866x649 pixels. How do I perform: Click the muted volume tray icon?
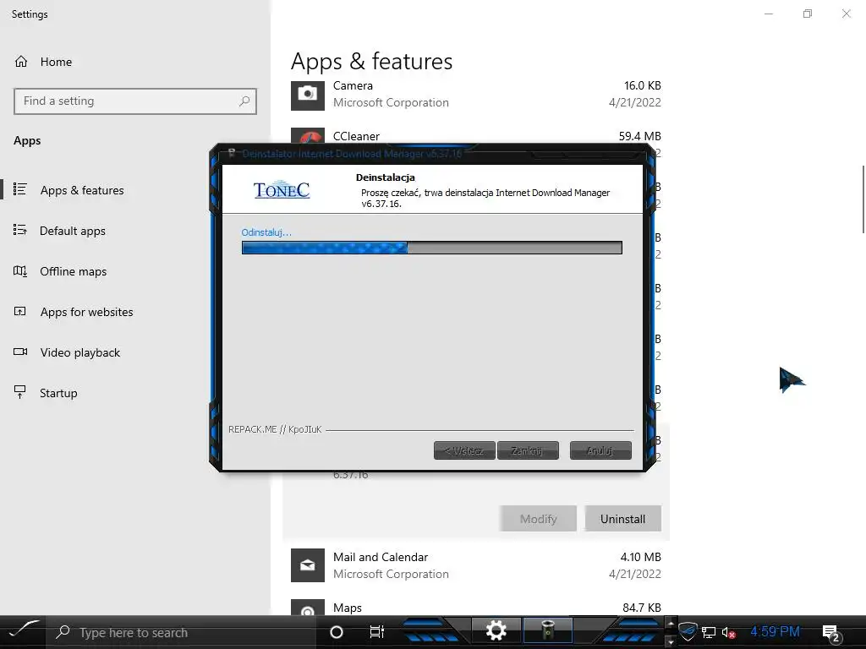pos(728,632)
